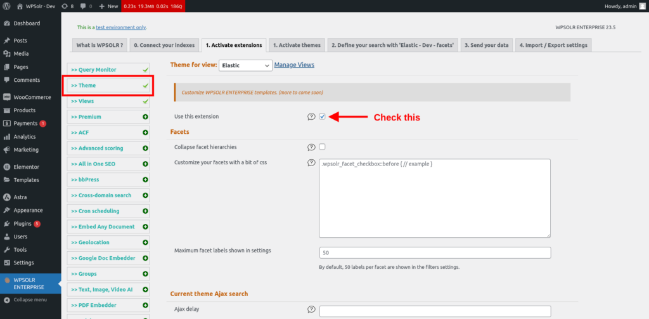Click the facets custom css textarea
The height and width of the screenshot is (319, 649).
click(x=435, y=198)
